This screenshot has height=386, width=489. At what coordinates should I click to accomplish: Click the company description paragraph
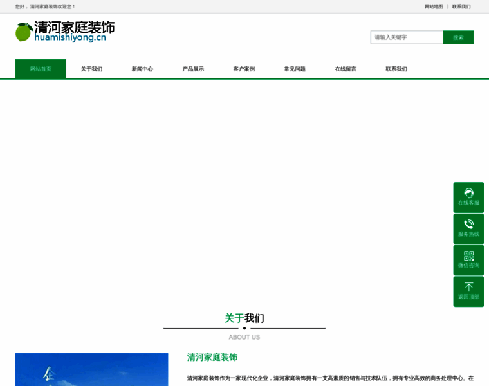330,378
